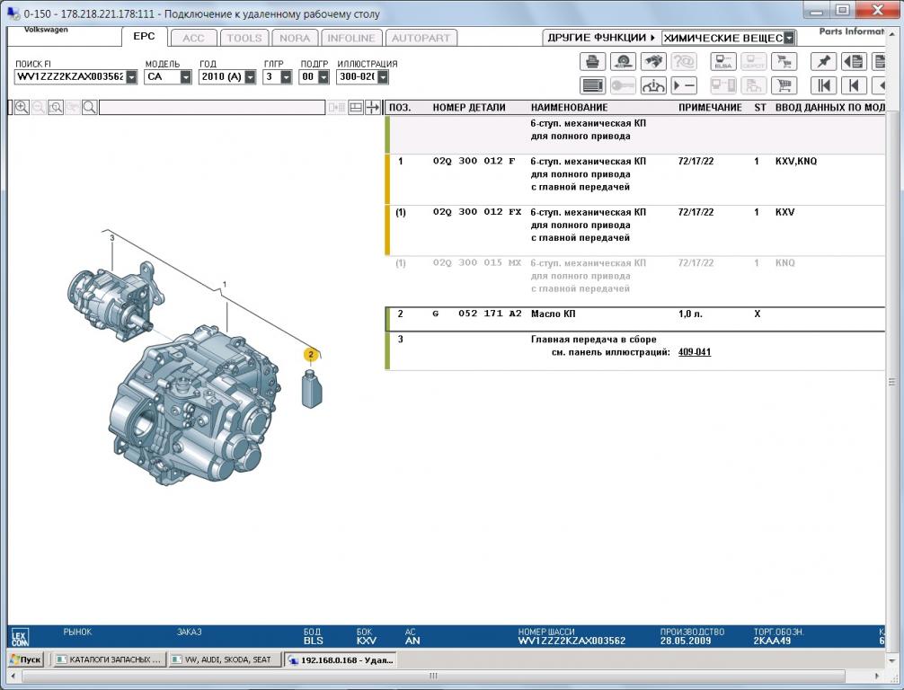Click the previous document page arrow icon
The image size is (904, 690).
click(854, 61)
